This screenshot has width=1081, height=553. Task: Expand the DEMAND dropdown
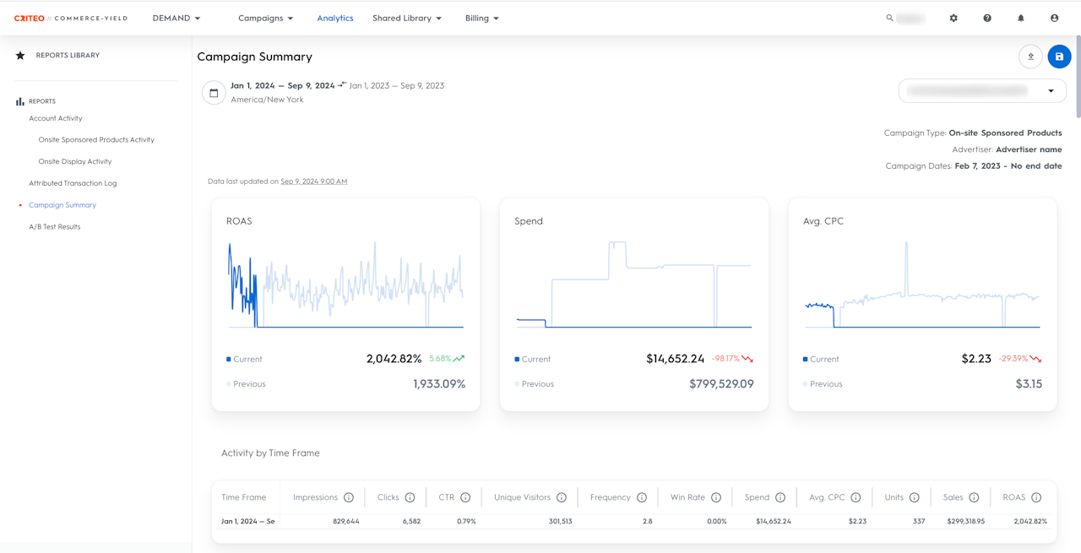[177, 18]
